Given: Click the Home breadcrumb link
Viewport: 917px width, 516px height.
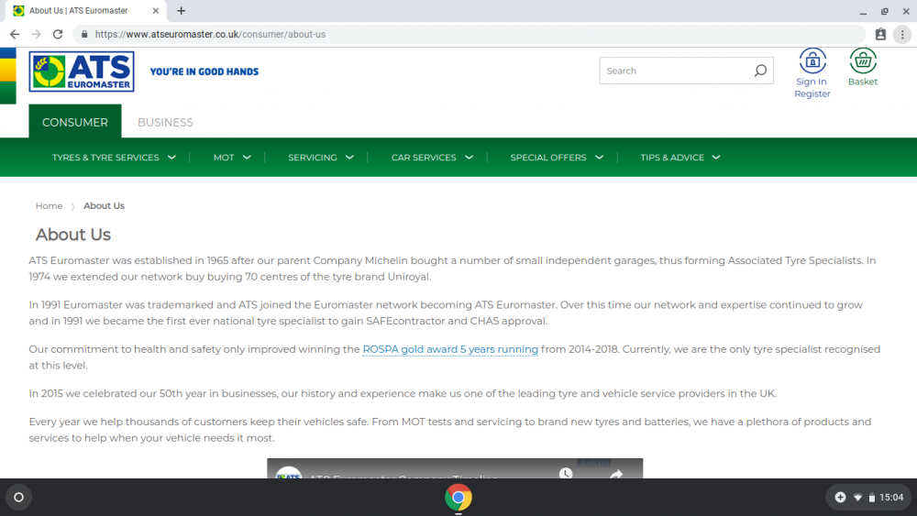Looking at the screenshot, I should pos(49,205).
